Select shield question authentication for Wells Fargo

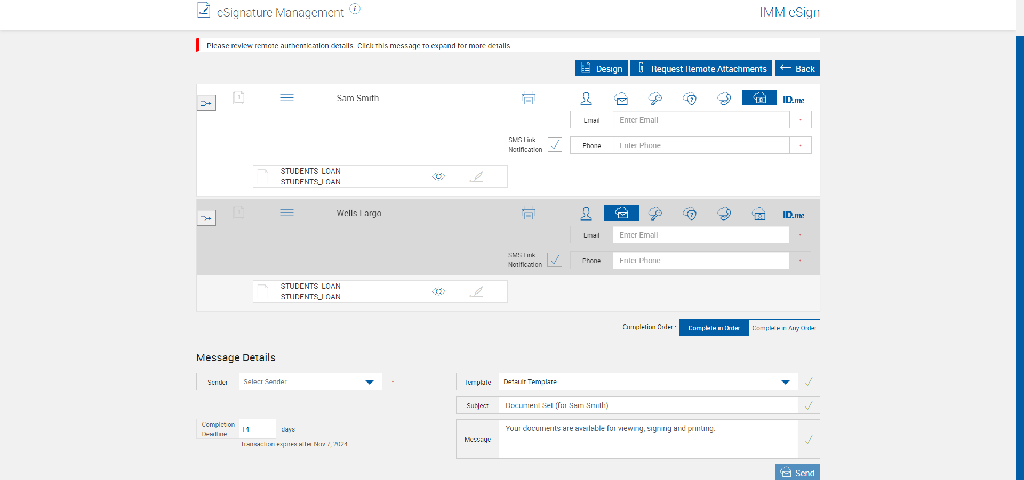coord(690,214)
